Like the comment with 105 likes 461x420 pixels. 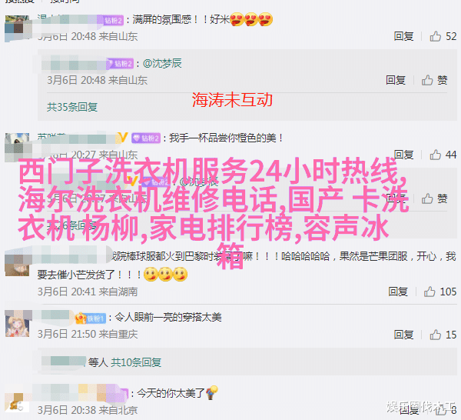point(429,292)
